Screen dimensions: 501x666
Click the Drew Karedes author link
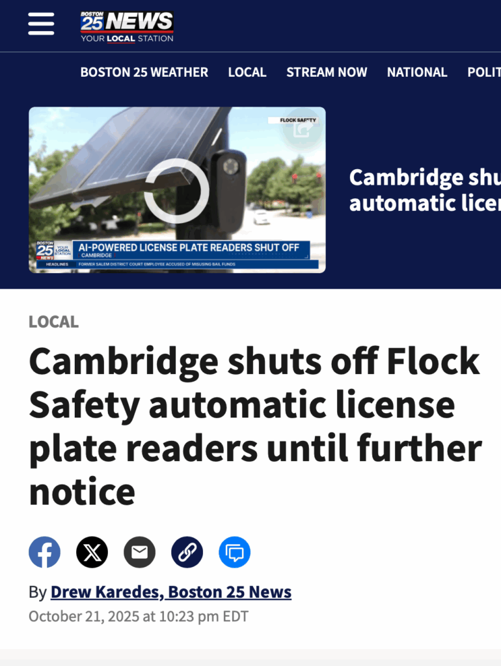click(x=171, y=592)
